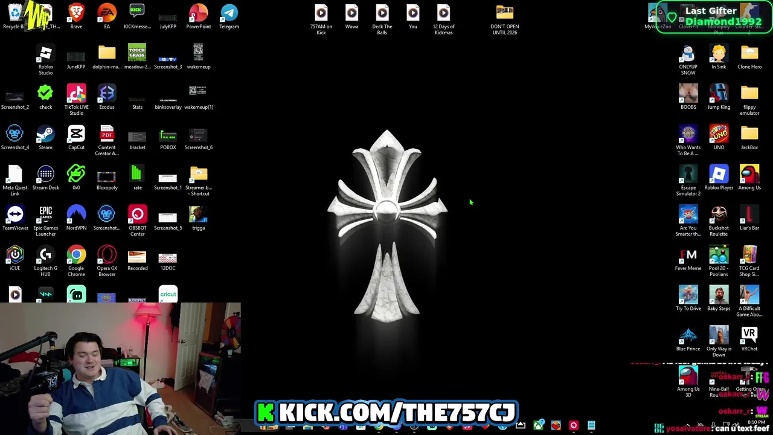Screen dimensions: 773x435
Task: Open the Recorded desktop item
Action: pyautogui.click(x=137, y=260)
